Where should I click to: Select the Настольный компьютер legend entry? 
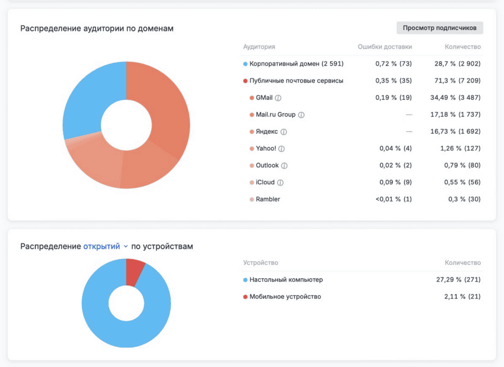click(x=286, y=279)
